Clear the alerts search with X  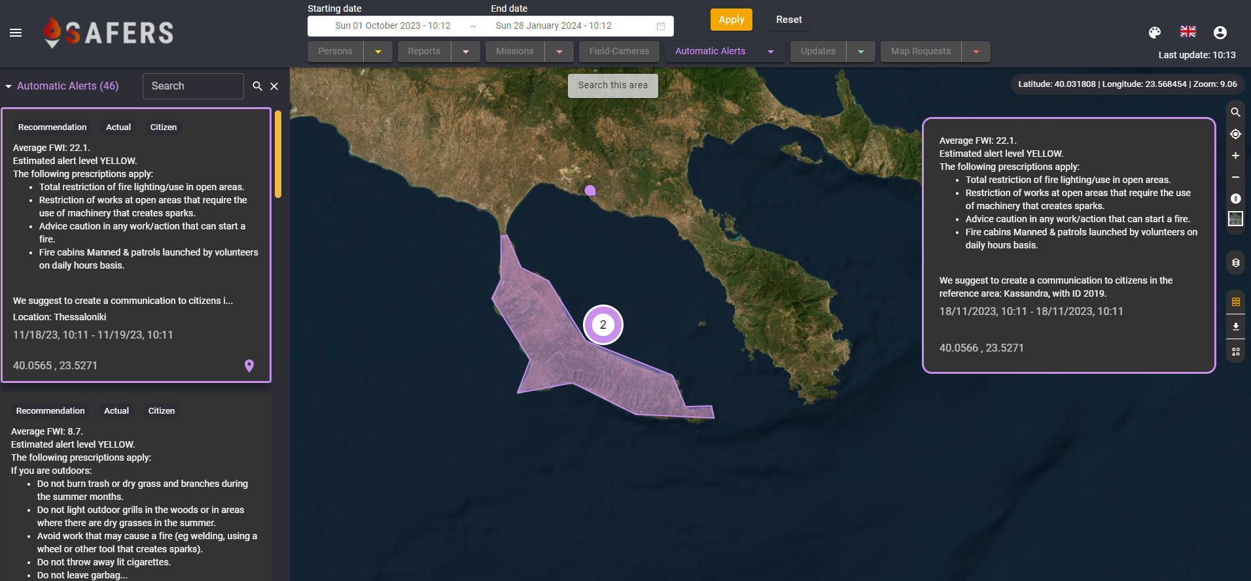click(x=275, y=86)
